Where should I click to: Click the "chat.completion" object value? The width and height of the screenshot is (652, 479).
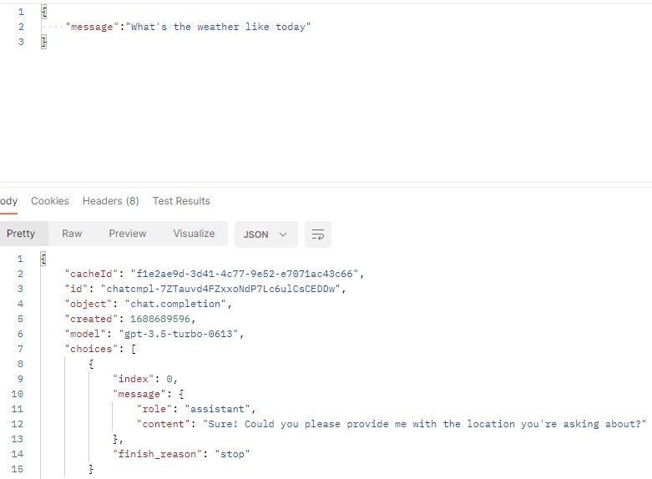(x=175, y=304)
